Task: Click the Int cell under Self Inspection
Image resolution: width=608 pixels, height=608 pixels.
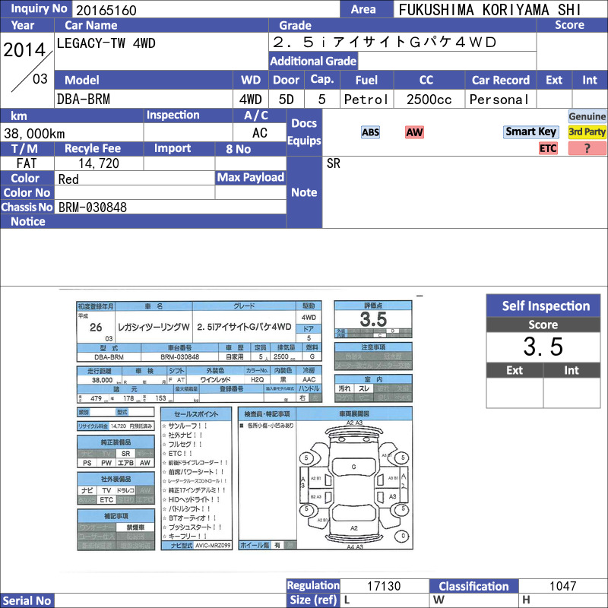Action: pos(572,393)
